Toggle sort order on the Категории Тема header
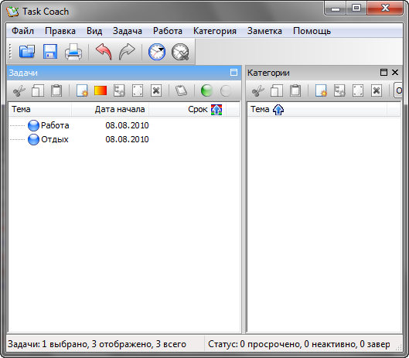The width and height of the screenshot is (409, 358). 278,110
